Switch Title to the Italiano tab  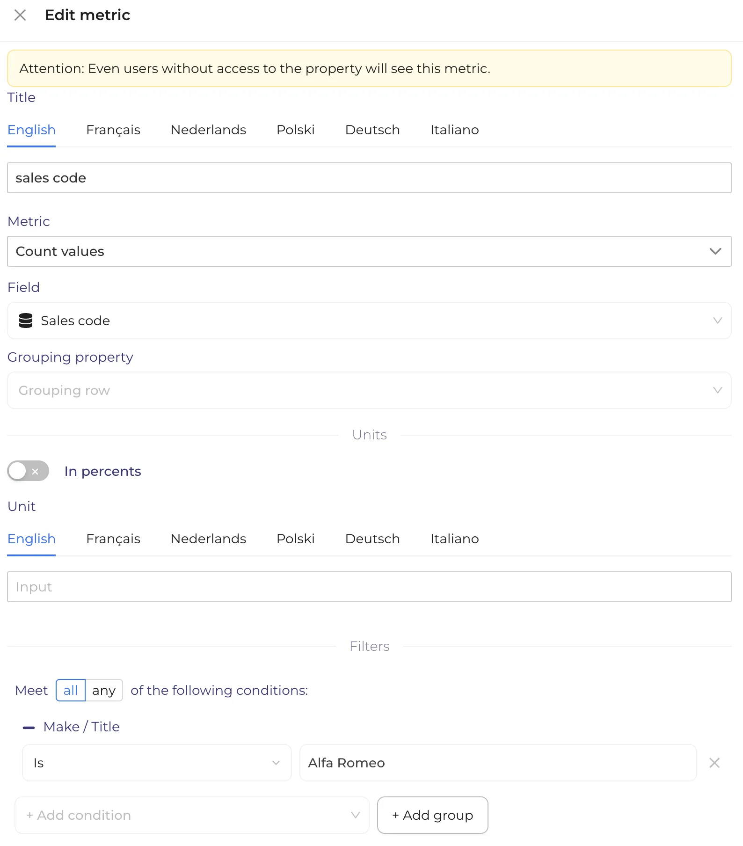[455, 130]
